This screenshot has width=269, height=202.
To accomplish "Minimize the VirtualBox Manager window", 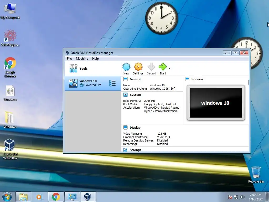I will click(227, 53).
